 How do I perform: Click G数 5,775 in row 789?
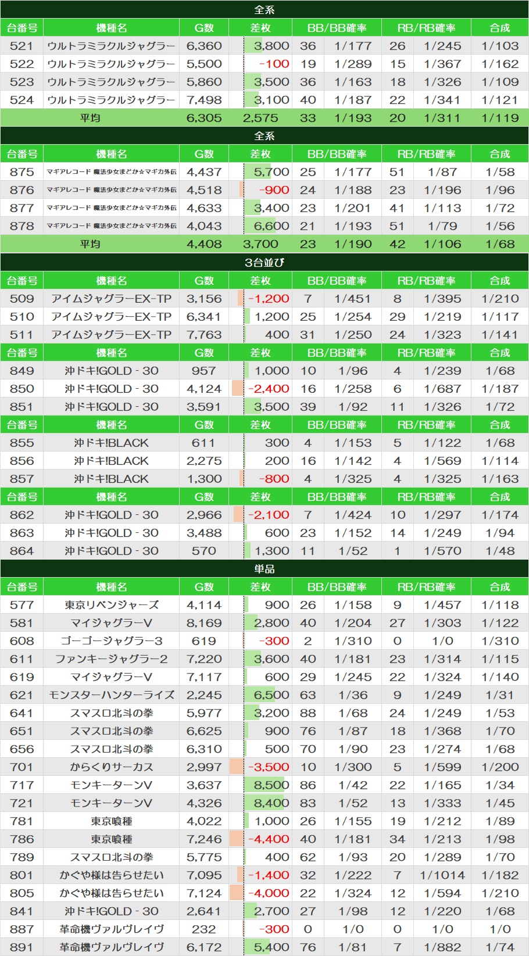204,857
